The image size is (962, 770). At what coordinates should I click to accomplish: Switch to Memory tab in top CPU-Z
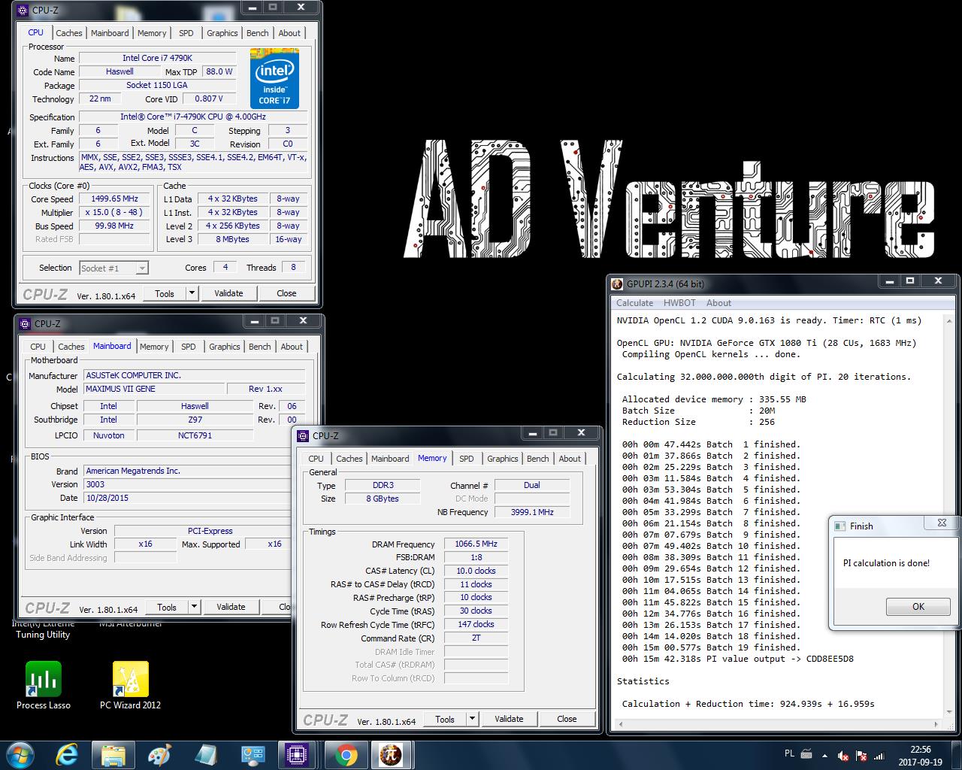152,33
